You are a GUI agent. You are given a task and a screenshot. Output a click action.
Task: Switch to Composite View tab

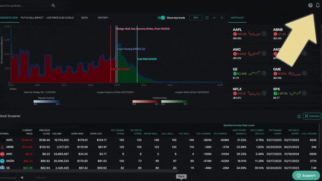[x=9, y=18]
